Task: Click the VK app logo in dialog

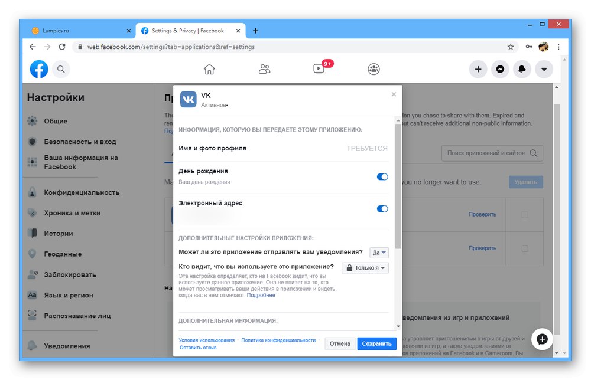Action: click(188, 99)
